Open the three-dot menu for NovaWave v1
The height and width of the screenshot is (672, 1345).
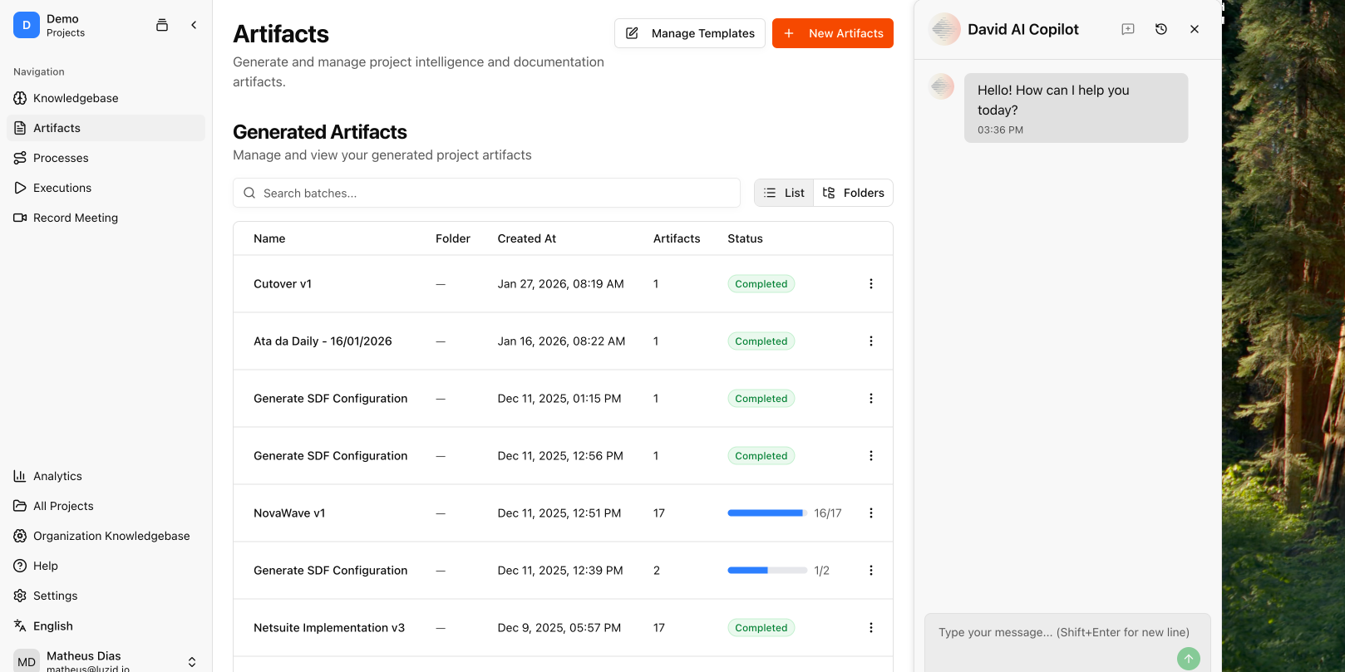[870, 513]
